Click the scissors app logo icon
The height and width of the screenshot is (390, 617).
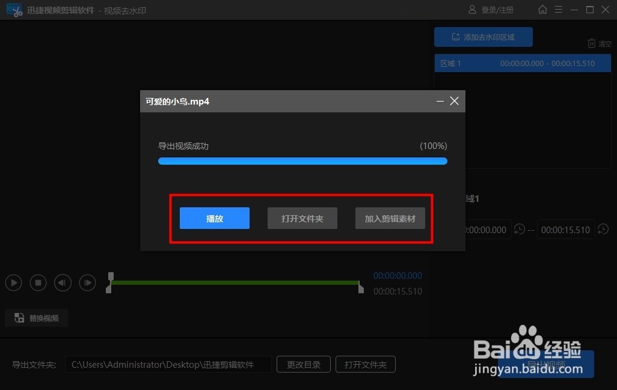[14, 10]
